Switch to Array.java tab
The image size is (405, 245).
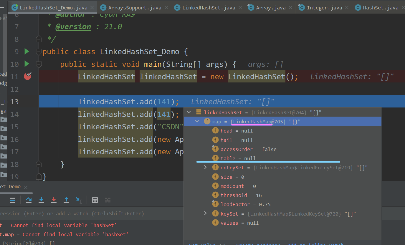pos(270,8)
